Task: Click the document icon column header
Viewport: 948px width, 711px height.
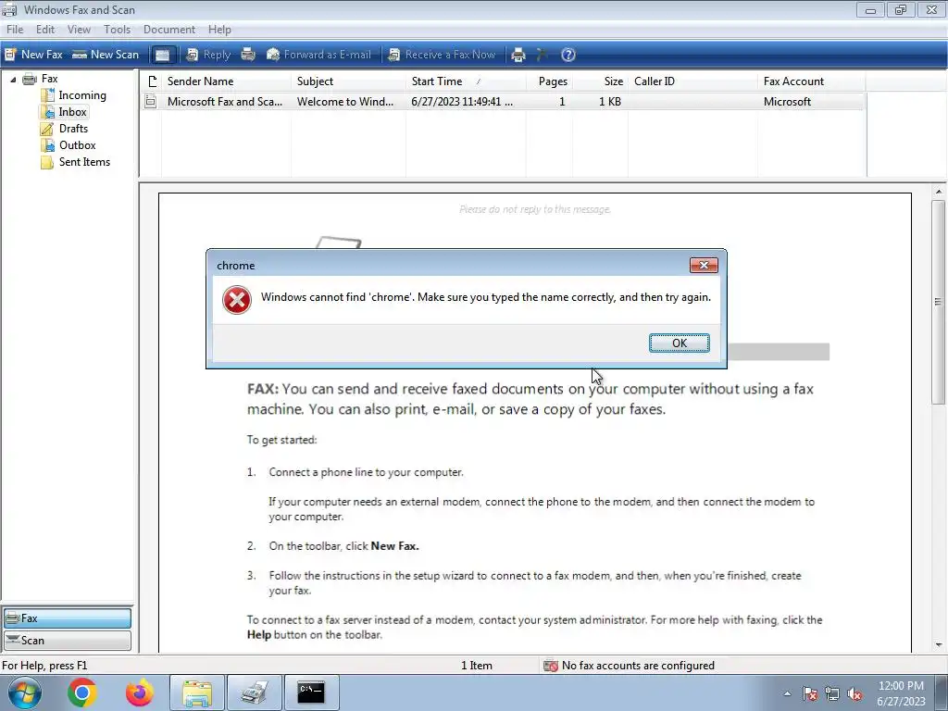Action: coord(152,81)
